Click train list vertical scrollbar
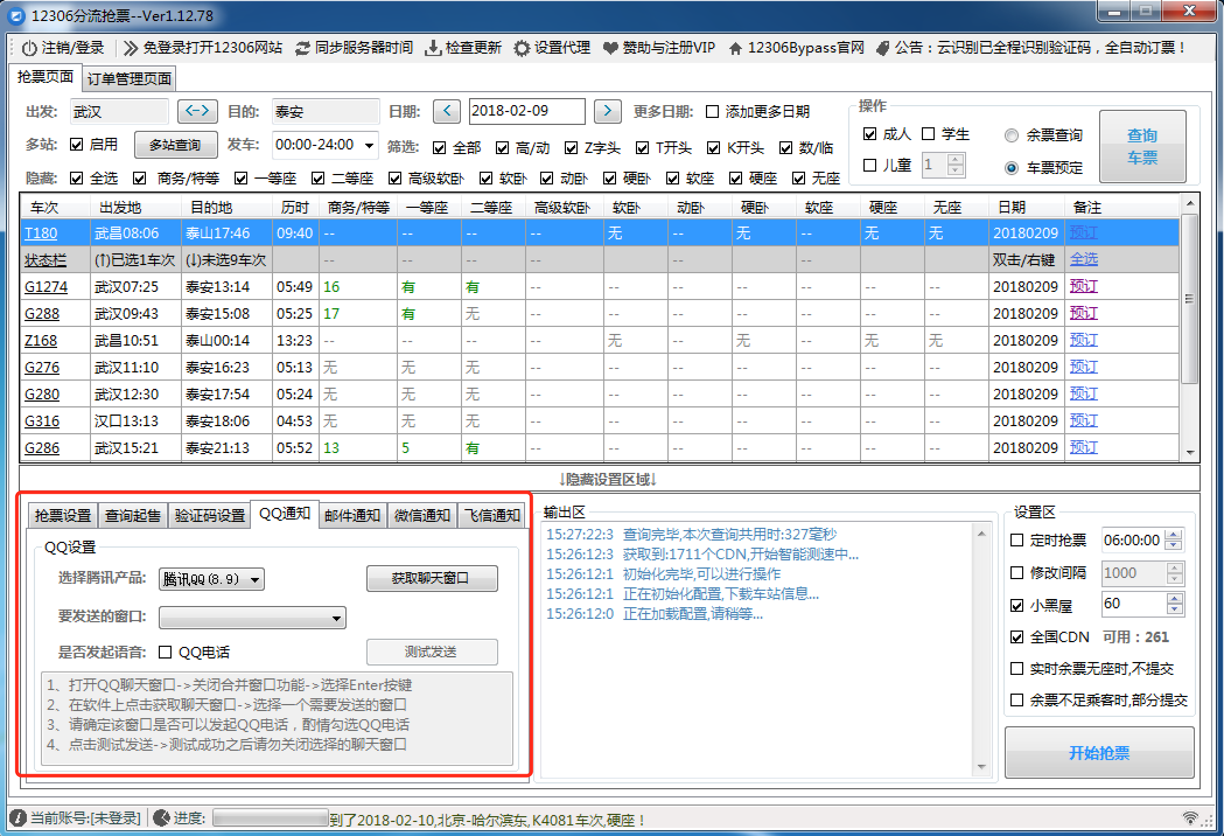The image size is (1224, 836). click(1189, 299)
